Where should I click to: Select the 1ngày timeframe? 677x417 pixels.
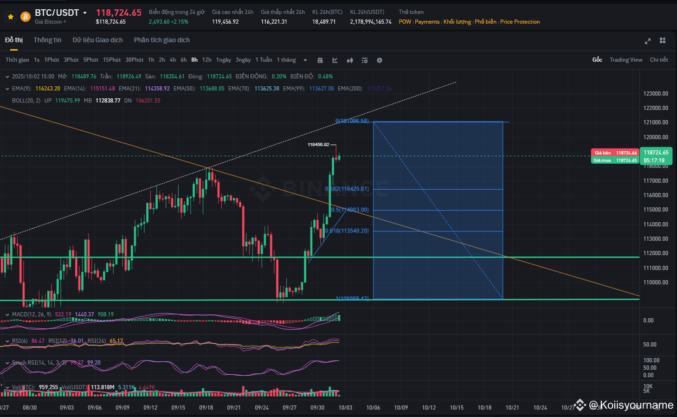(224, 60)
